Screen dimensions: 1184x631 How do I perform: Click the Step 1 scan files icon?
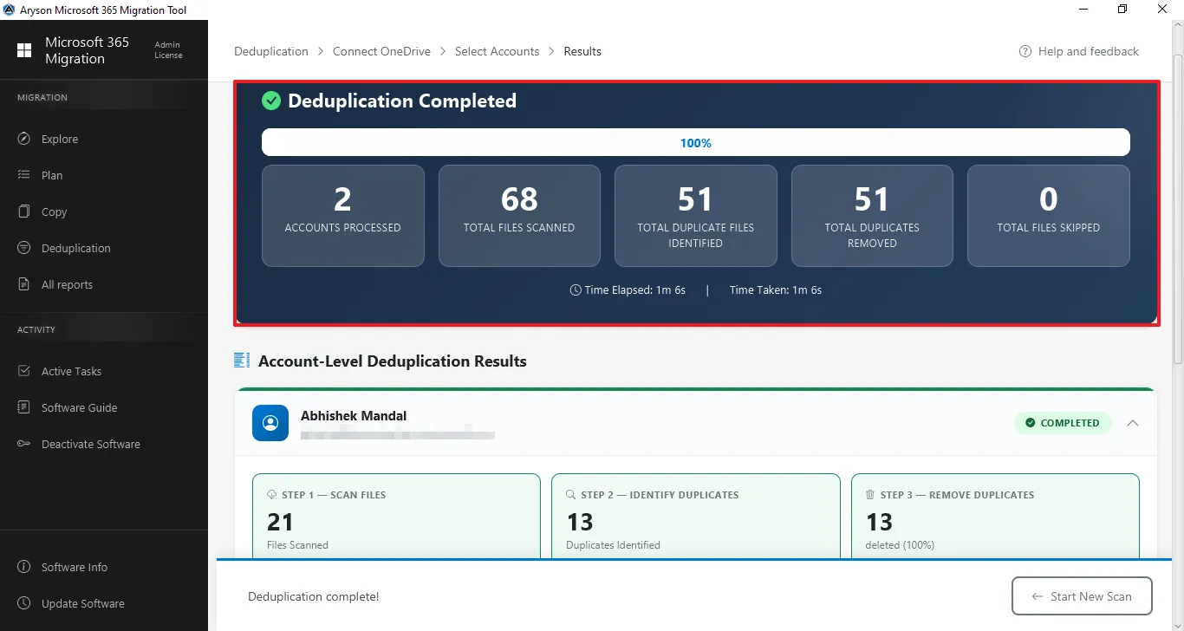pyautogui.click(x=272, y=495)
